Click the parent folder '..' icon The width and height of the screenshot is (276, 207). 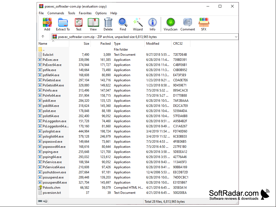(40, 50)
